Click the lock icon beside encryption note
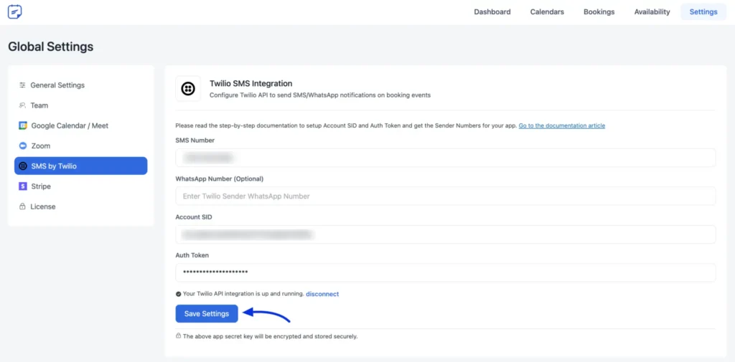Viewport: 735px width, 362px height. pyautogui.click(x=178, y=335)
